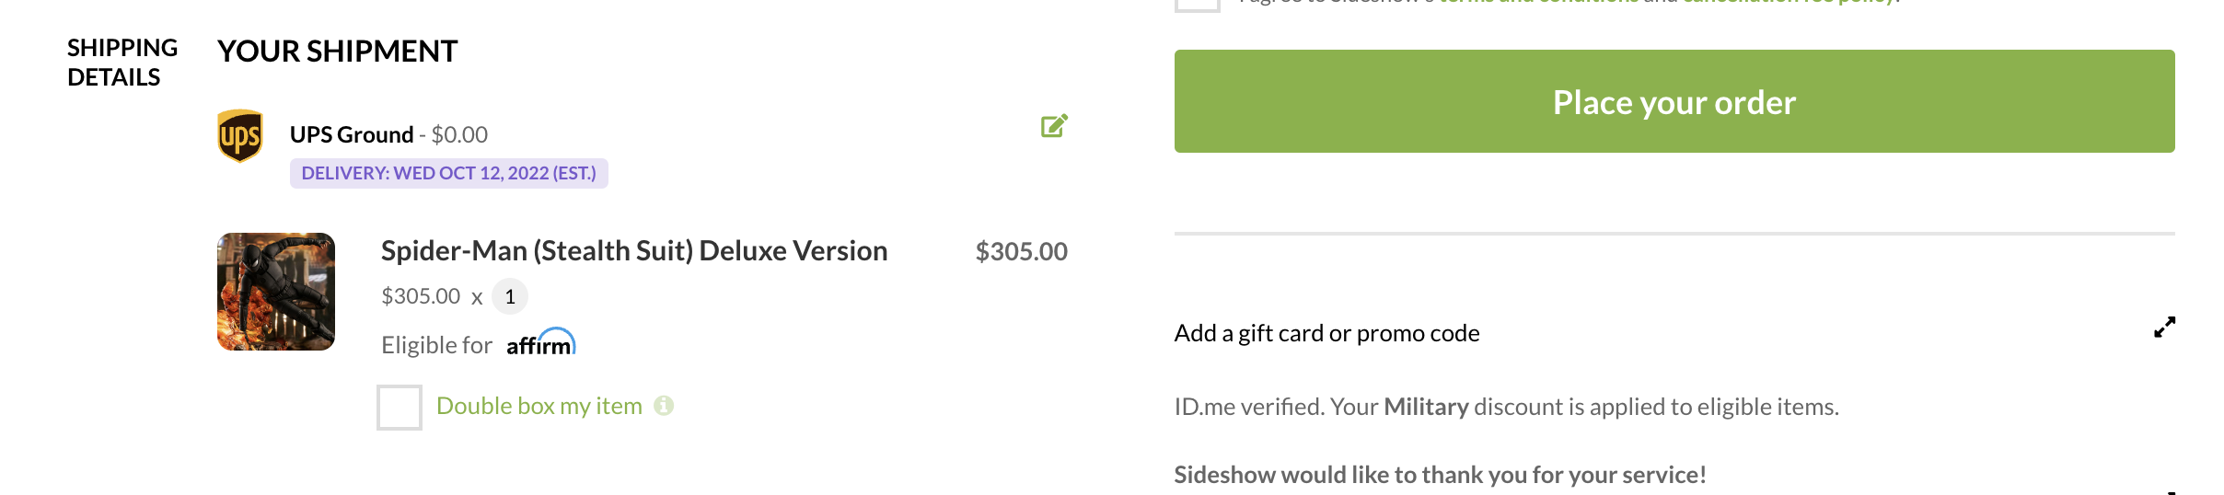
Task: Expand Add a gift card or promo code
Action: (1327, 333)
